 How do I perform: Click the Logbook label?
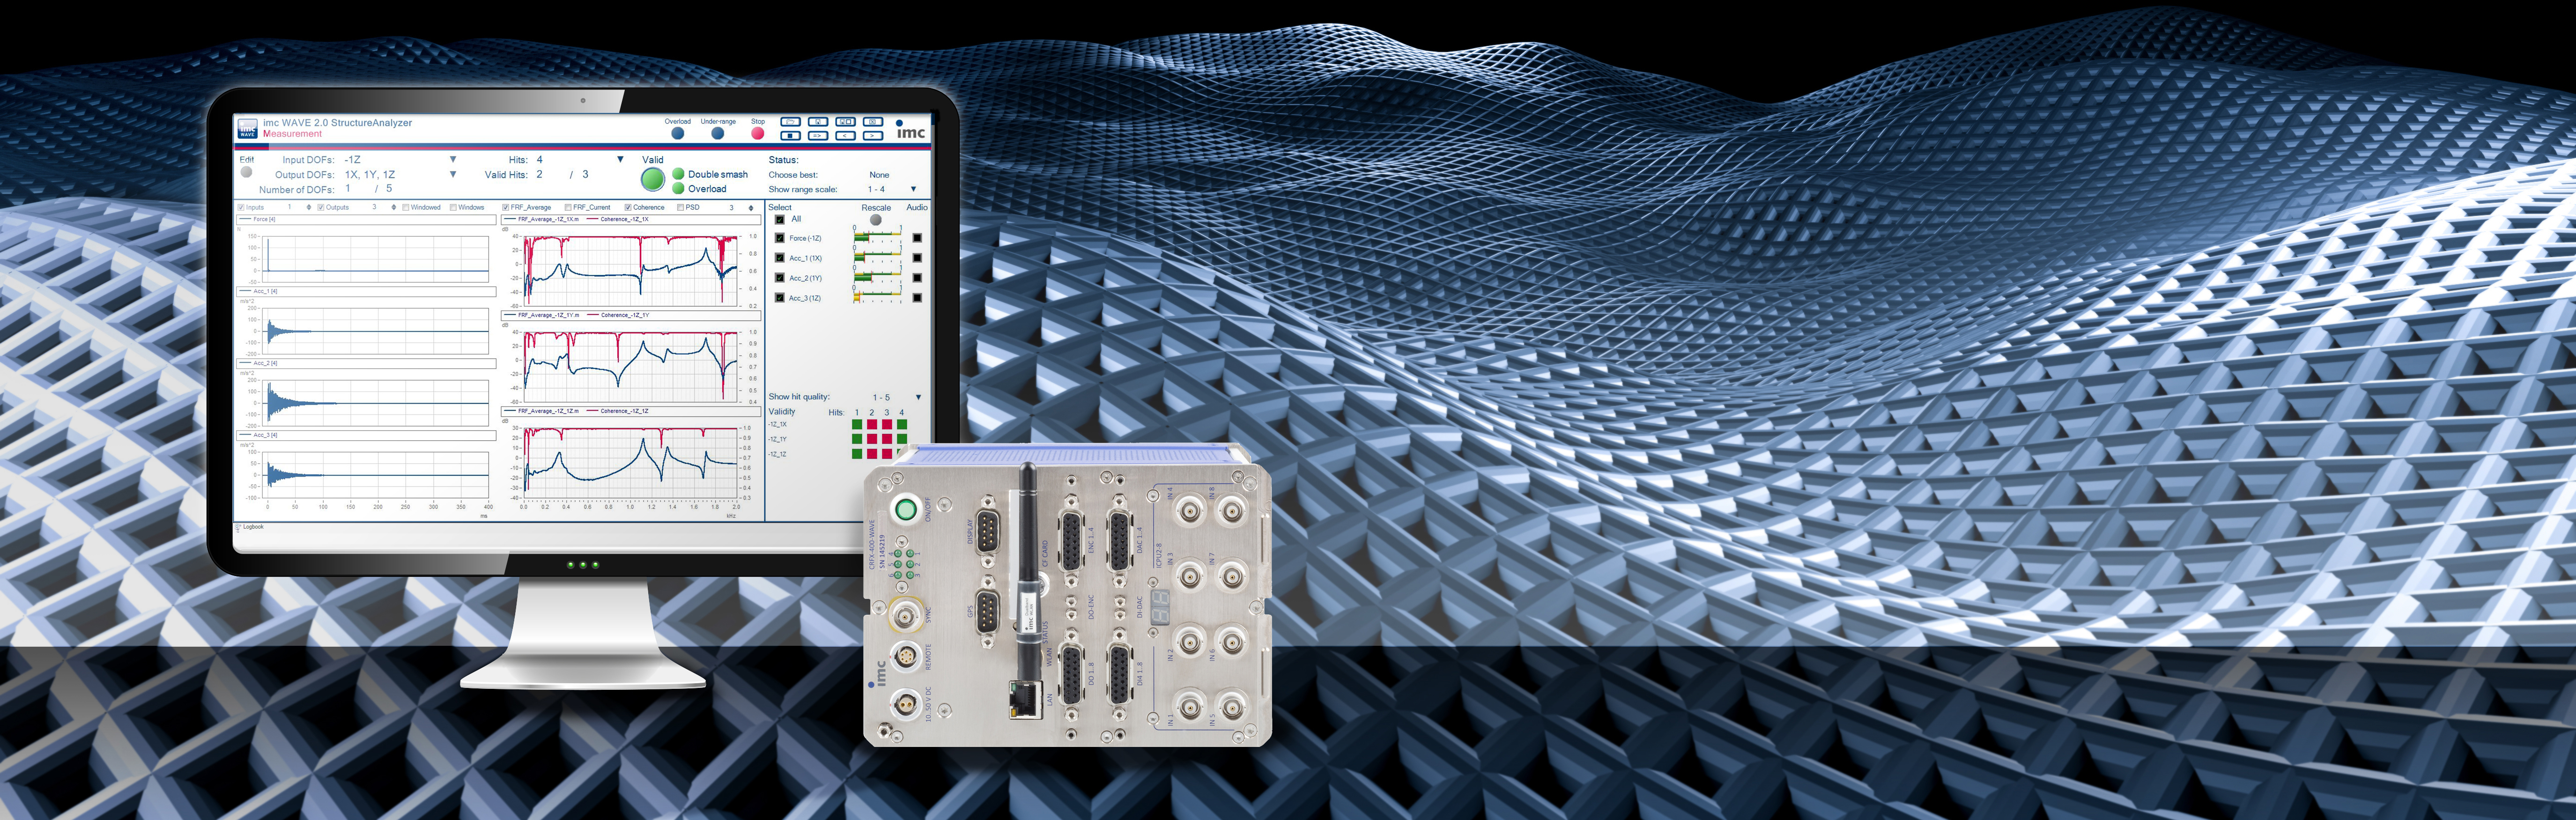click(x=253, y=527)
